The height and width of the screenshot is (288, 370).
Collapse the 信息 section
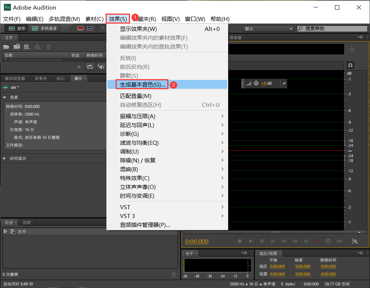tap(4, 97)
